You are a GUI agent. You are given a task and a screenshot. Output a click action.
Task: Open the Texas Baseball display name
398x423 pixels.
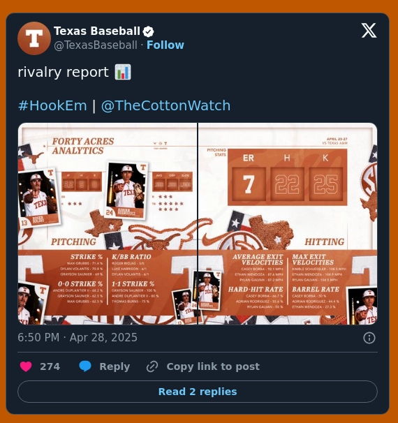(97, 31)
